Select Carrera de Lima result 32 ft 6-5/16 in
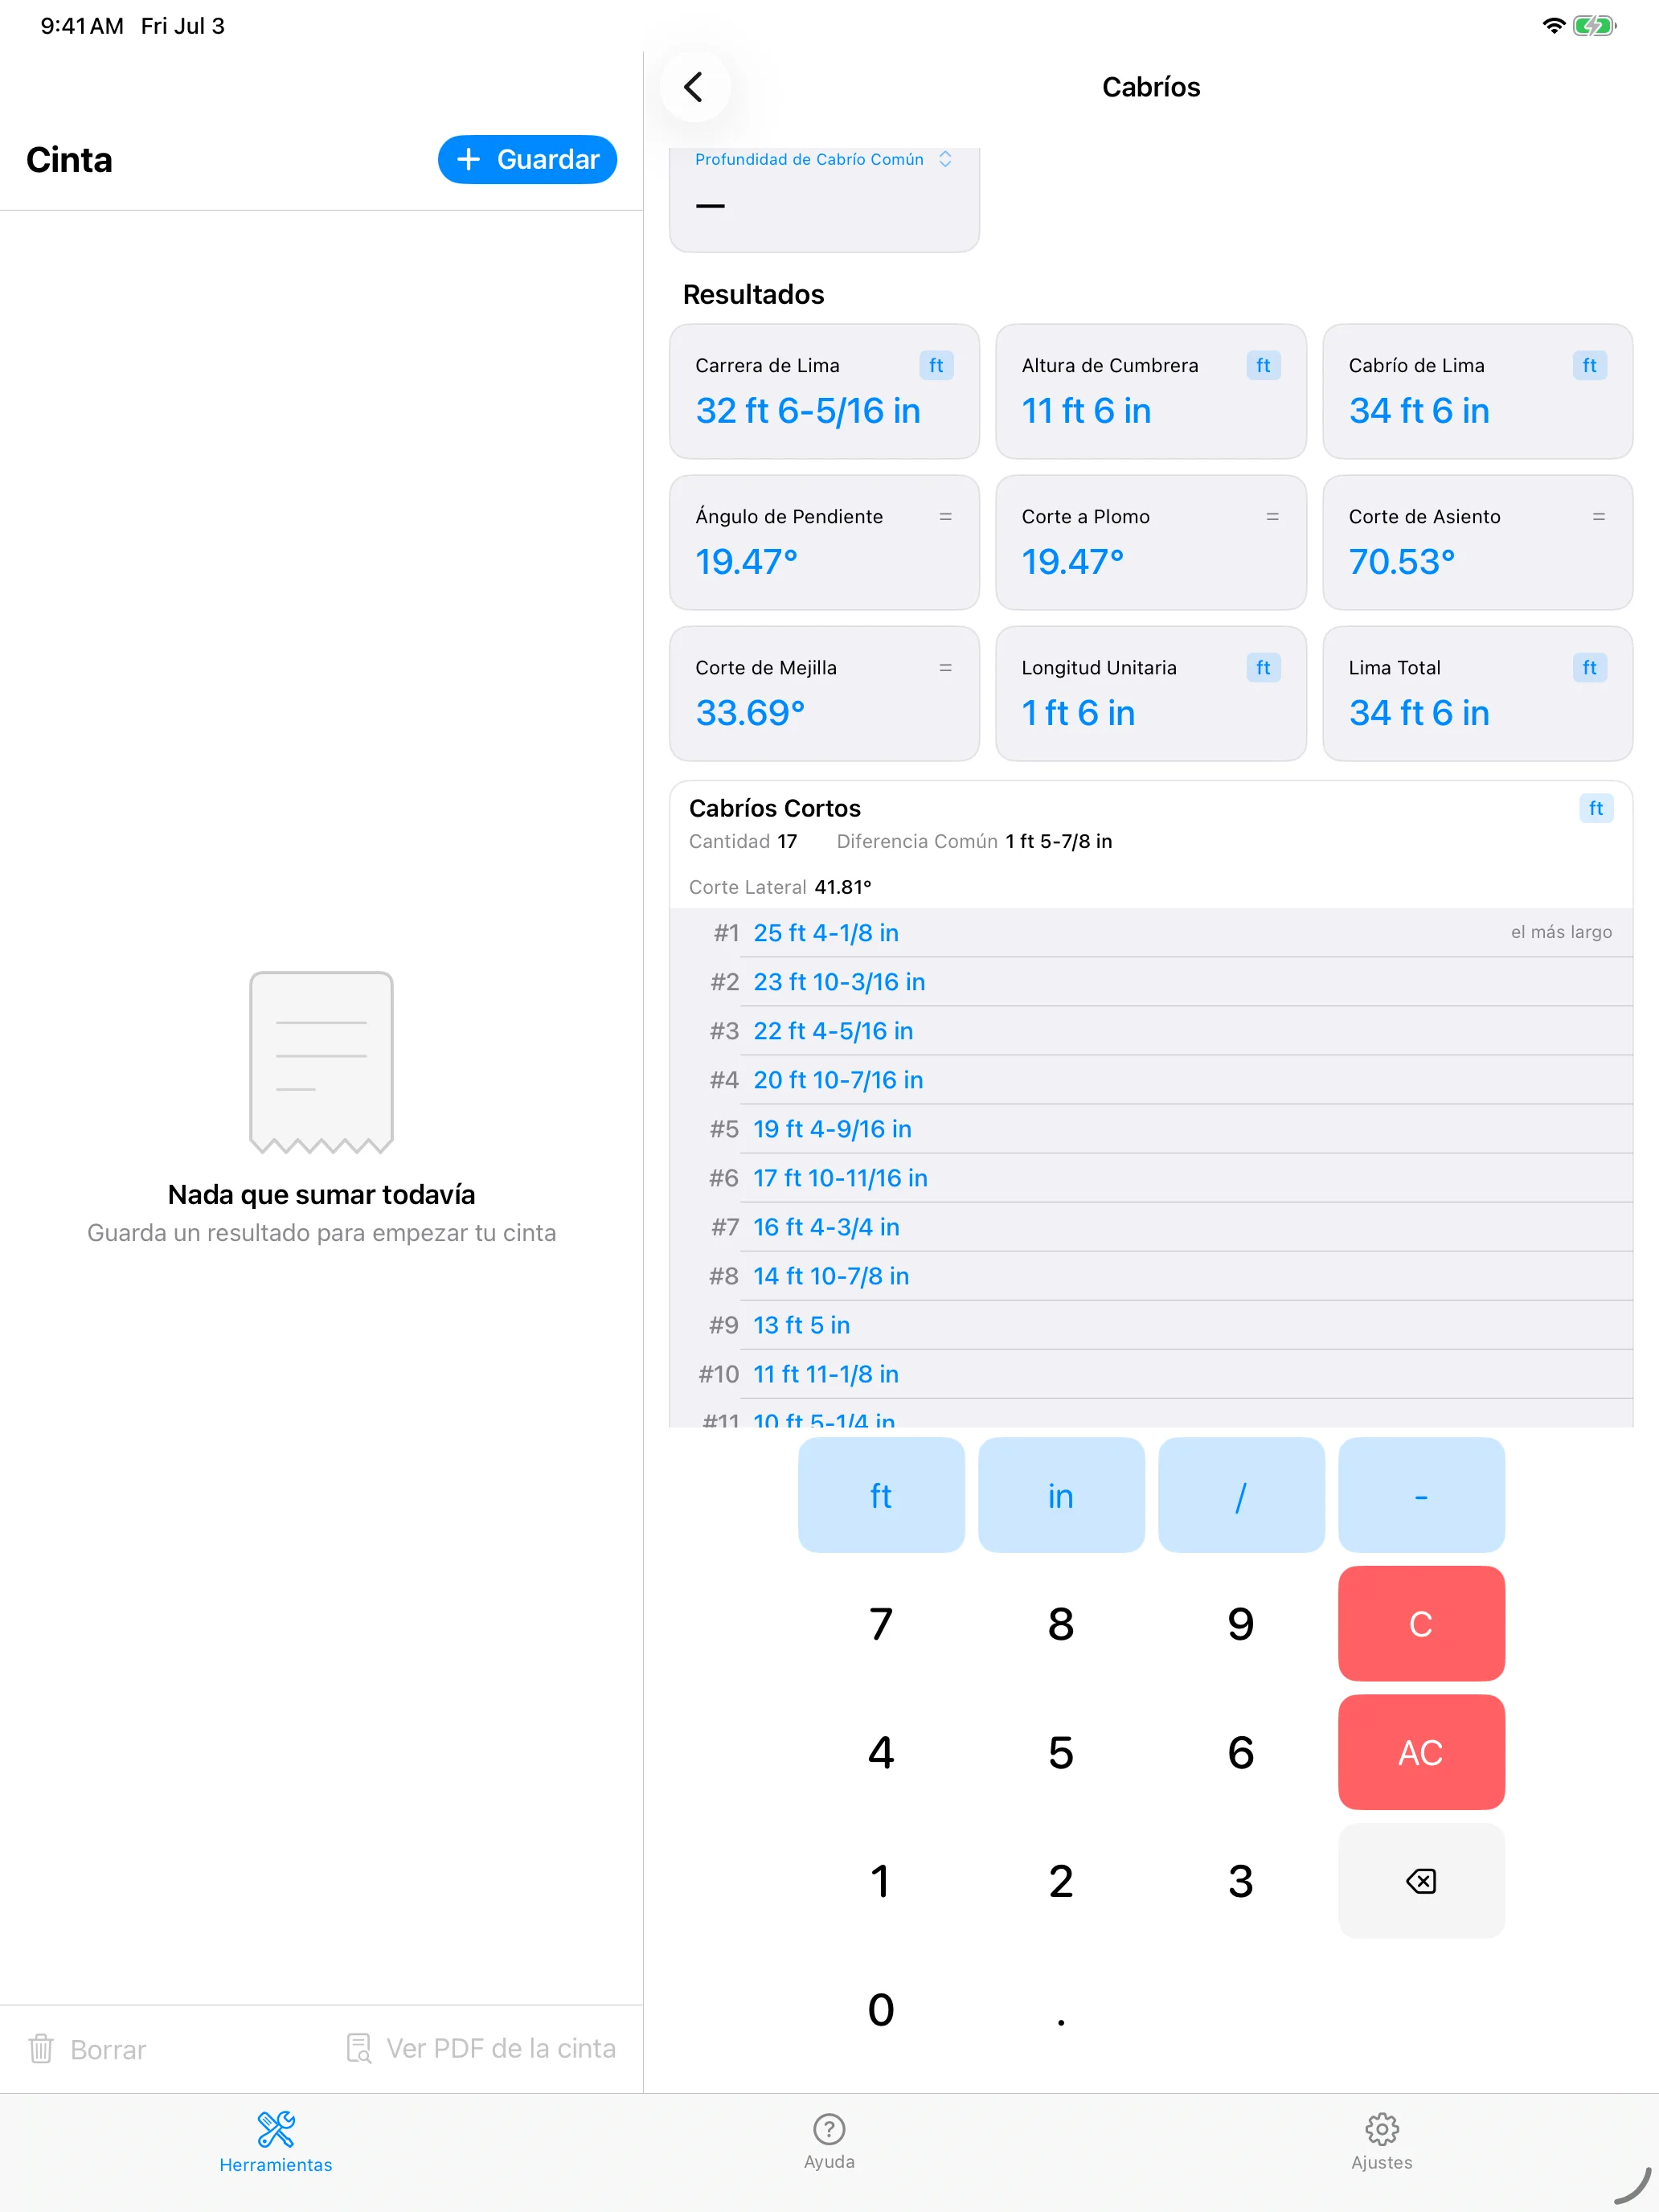 pyautogui.click(x=808, y=411)
